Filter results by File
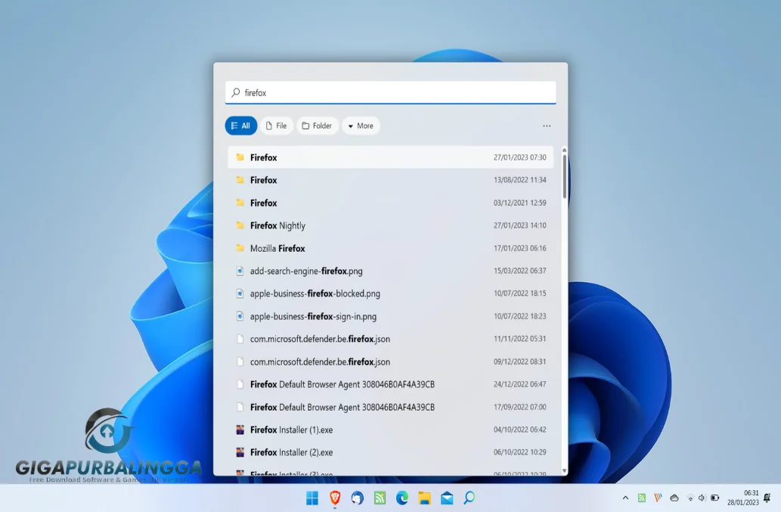Image resolution: width=781 pixels, height=512 pixels. pyautogui.click(x=277, y=126)
